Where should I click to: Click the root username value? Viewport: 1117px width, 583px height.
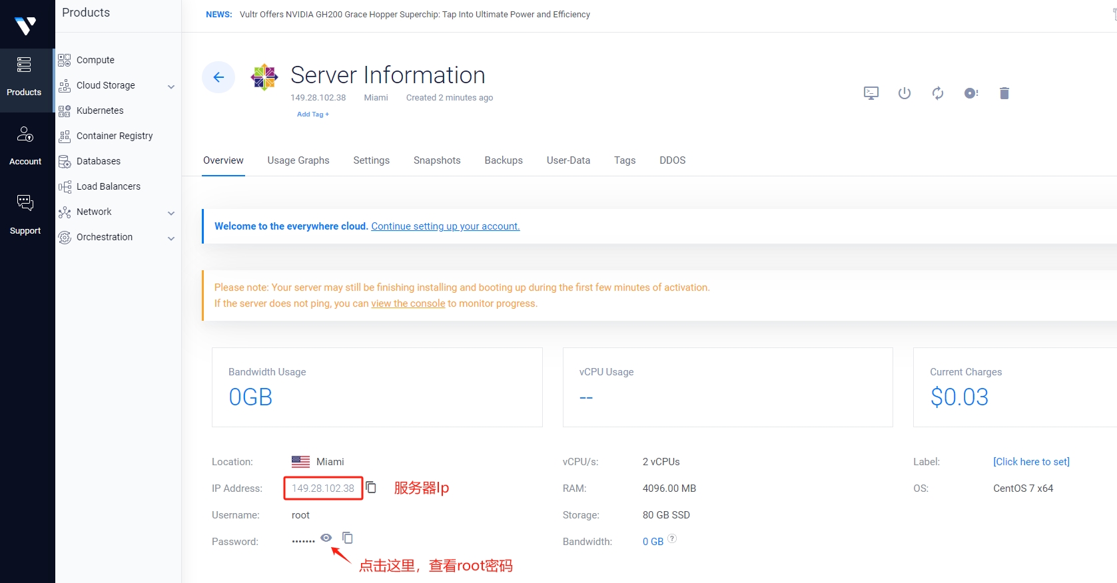pos(300,515)
